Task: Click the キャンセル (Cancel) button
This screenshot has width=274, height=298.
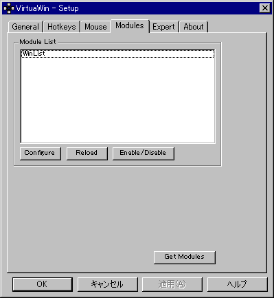Action: pos(108,284)
